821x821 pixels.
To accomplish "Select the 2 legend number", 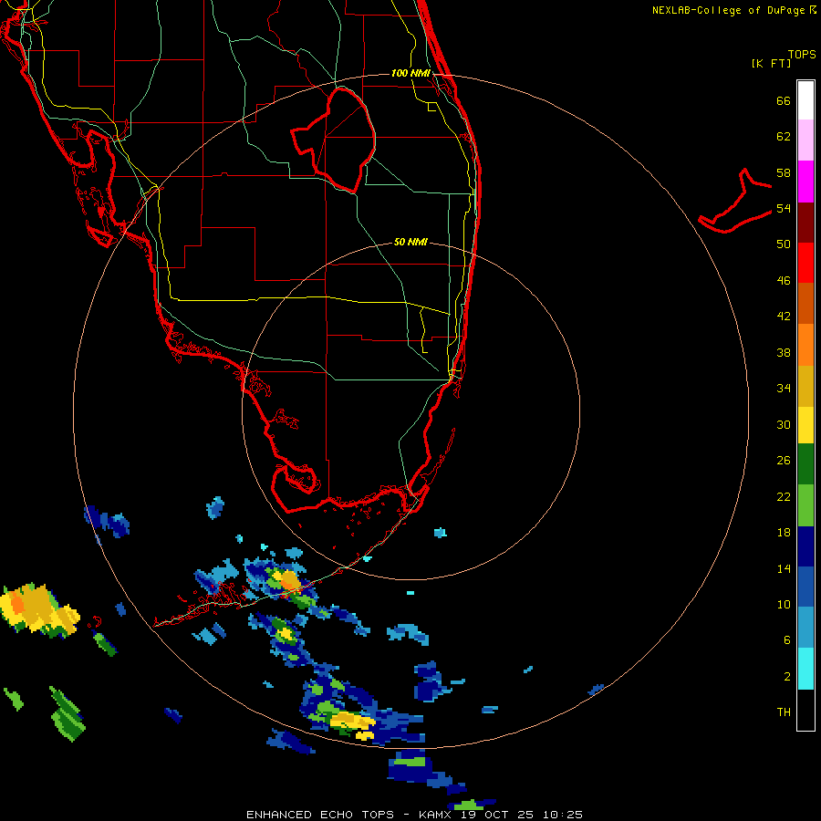I will [787, 677].
